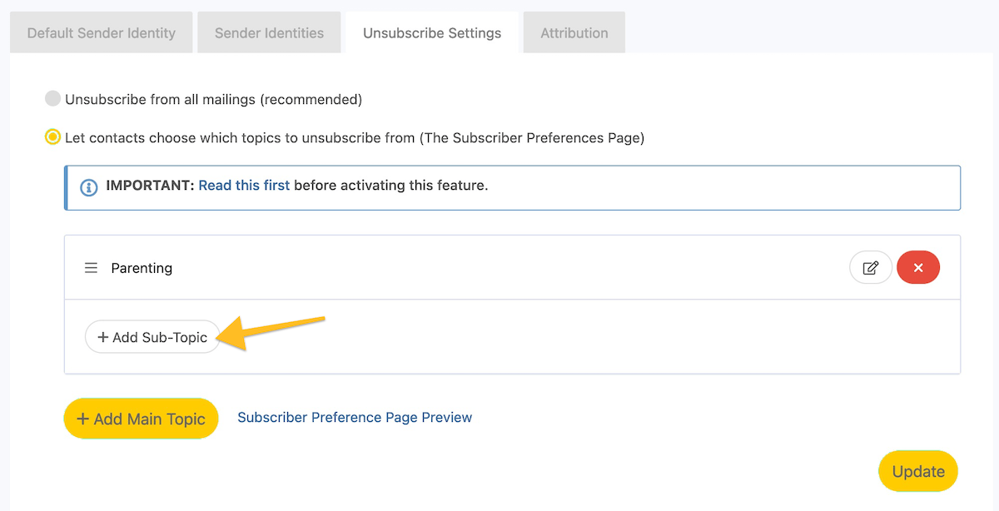Select the Subscriber Preferences Page option

(52, 137)
